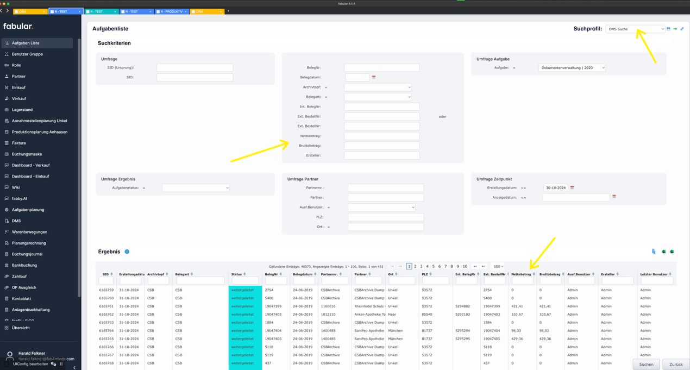Click the rightmost green Excel export icon

coord(672,252)
